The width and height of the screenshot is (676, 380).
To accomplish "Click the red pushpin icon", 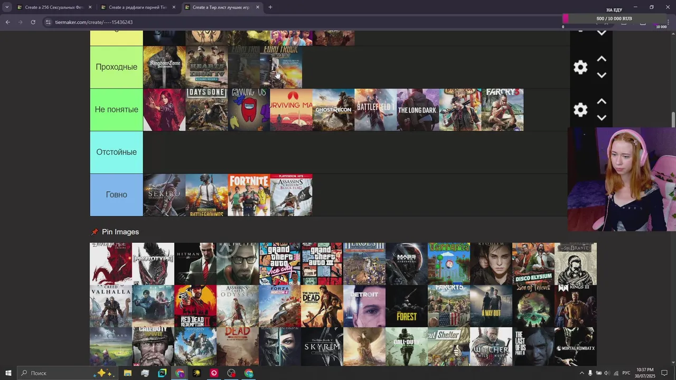I will click(x=95, y=232).
